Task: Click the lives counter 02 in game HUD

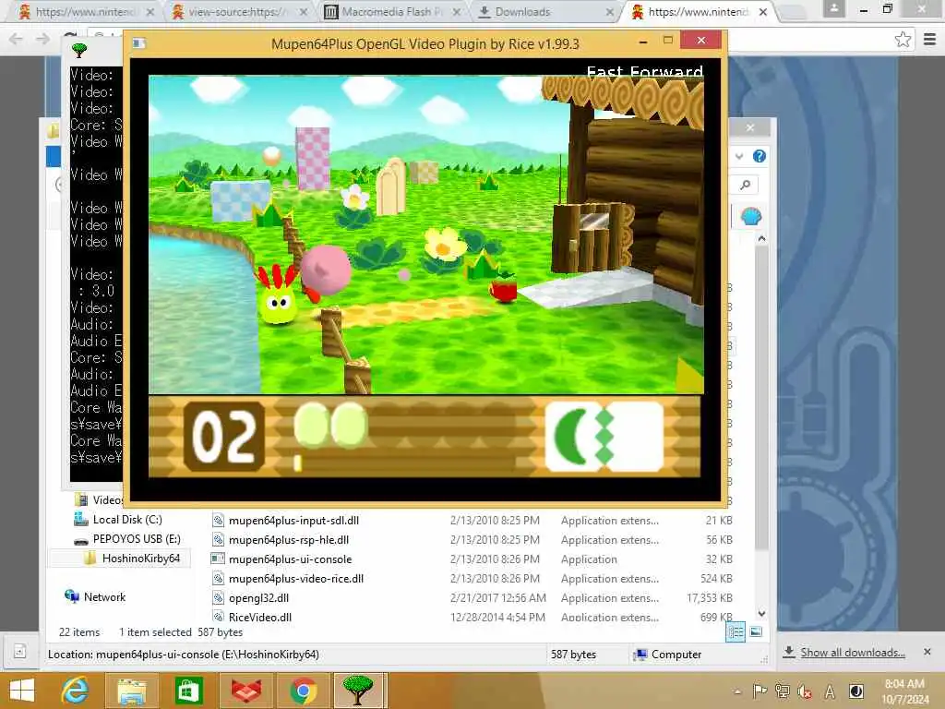Action: [x=223, y=437]
